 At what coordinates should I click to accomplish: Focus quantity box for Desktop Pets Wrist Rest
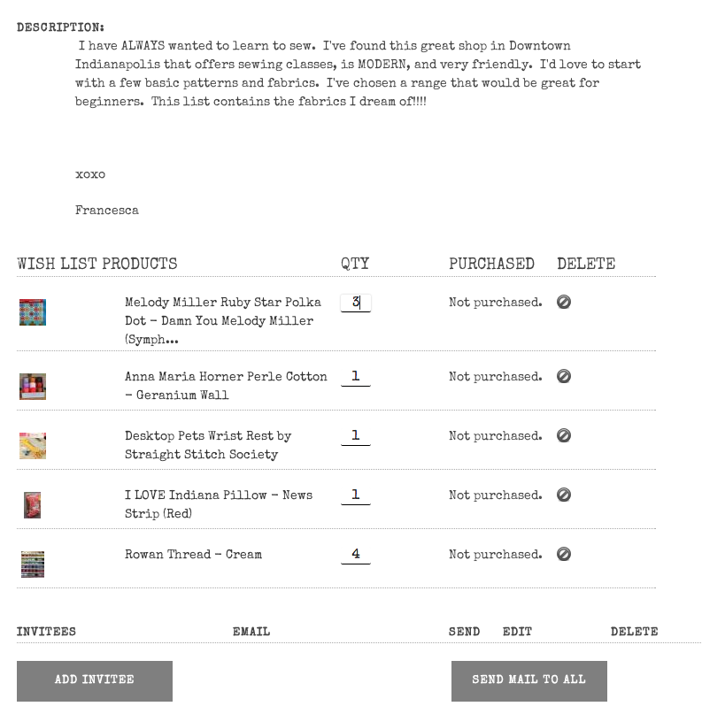(355, 436)
